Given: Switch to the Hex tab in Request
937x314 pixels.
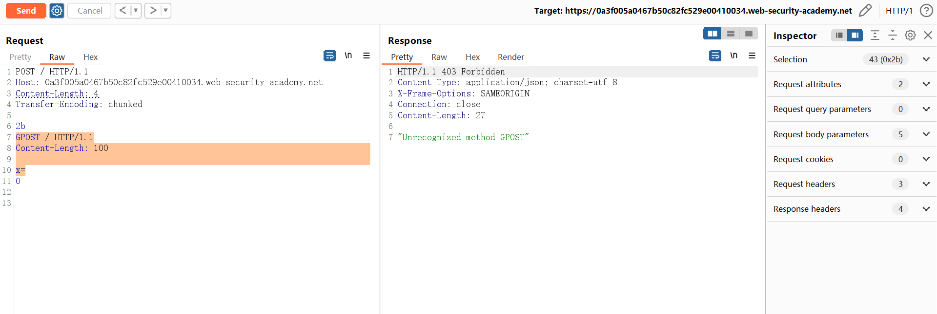Looking at the screenshot, I should [x=90, y=57].
